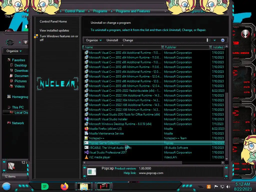Image resolution: width=256 pixels, height=192 pixels.
Task: Click the 7/11/2023 install date cell
Action: click(217, 124)
